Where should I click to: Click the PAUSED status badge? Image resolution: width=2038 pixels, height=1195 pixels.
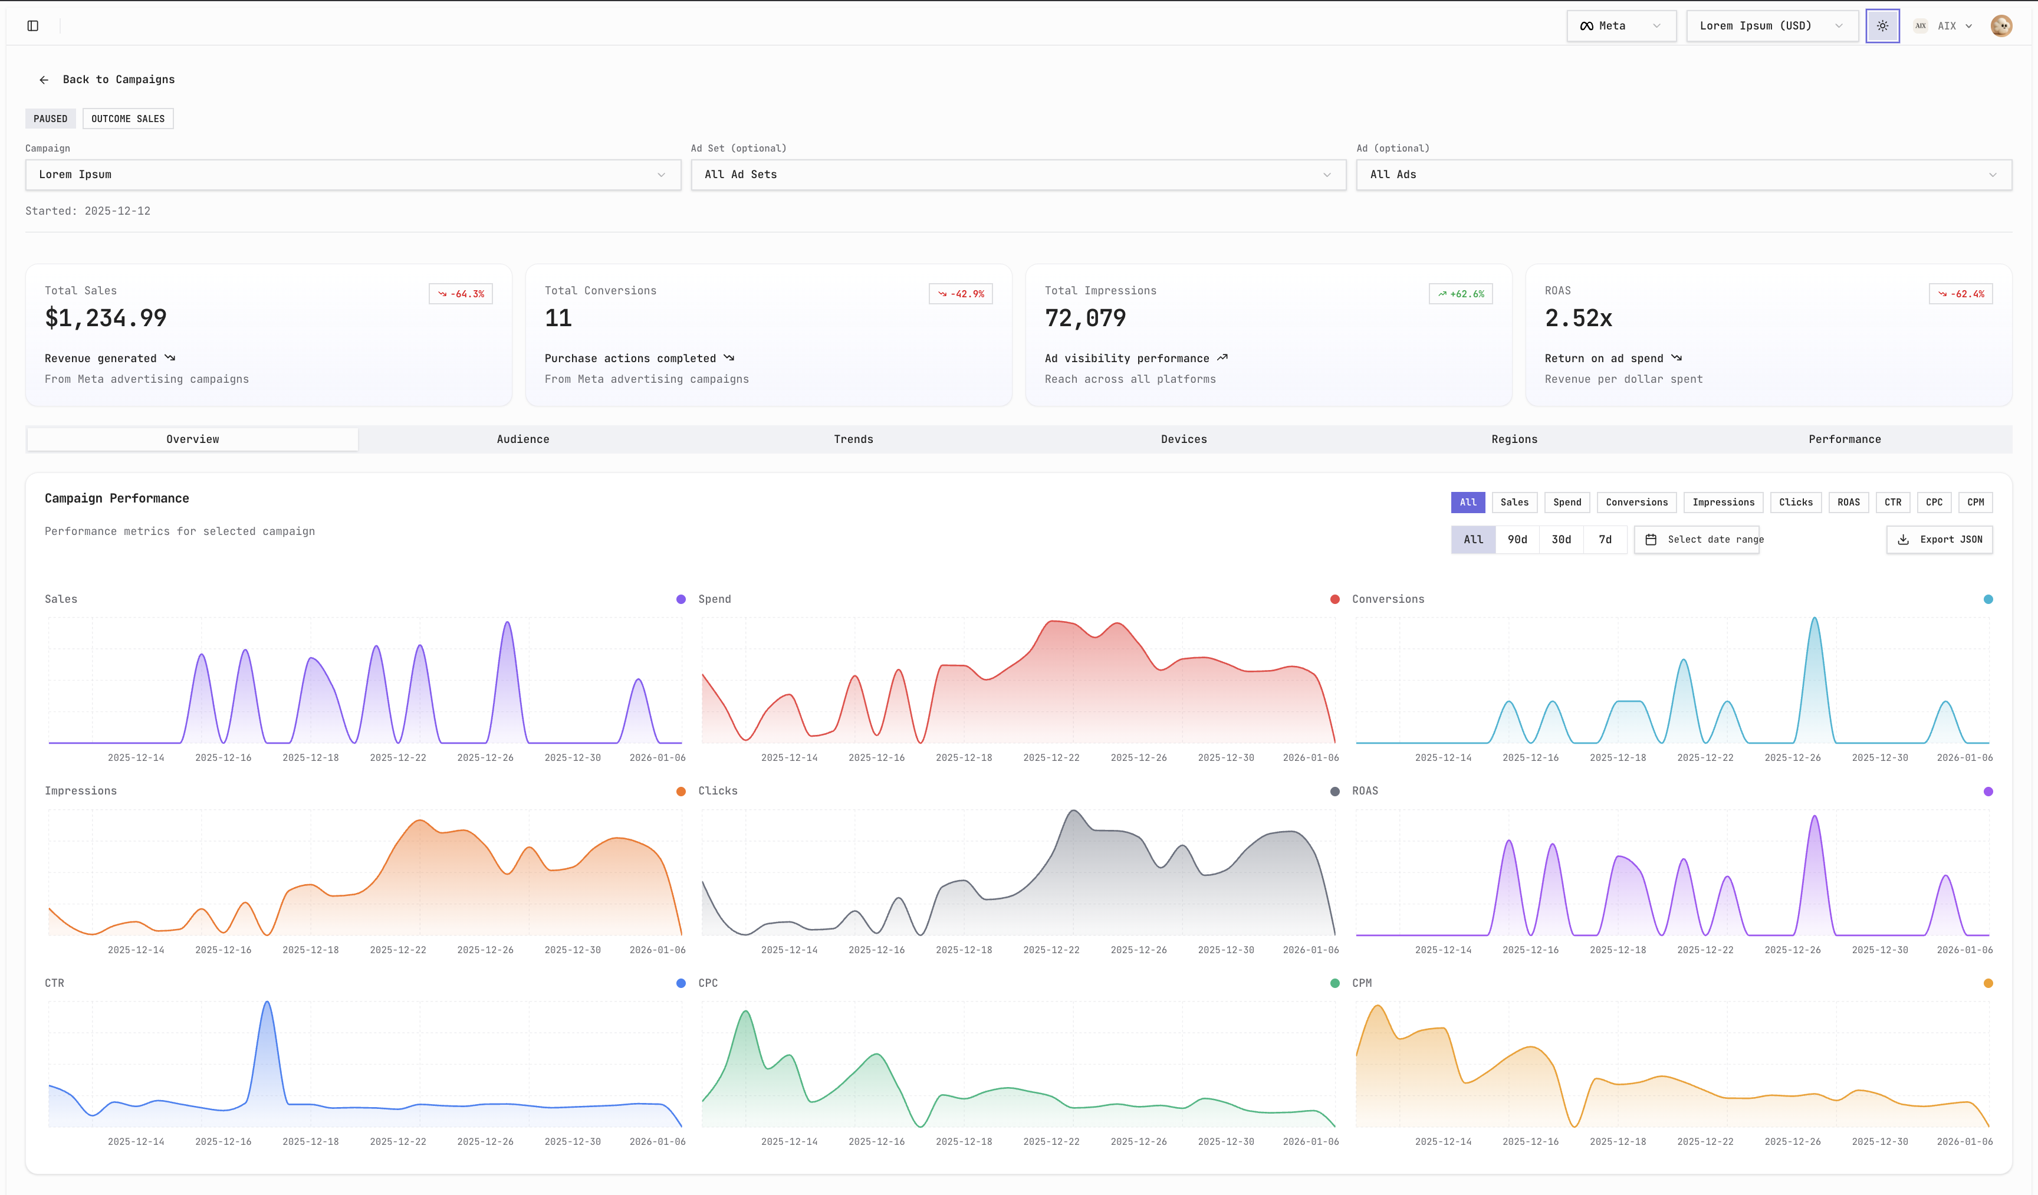click(50, 118)
